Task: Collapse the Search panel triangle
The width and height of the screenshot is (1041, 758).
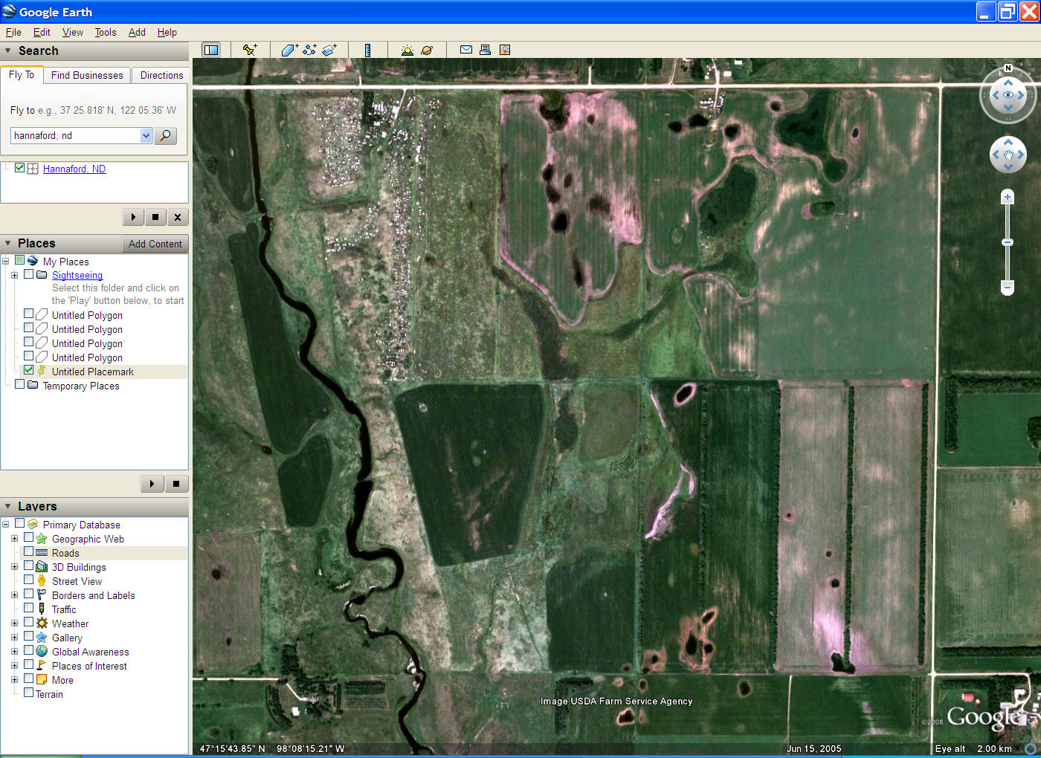Action: pos(8,51)
